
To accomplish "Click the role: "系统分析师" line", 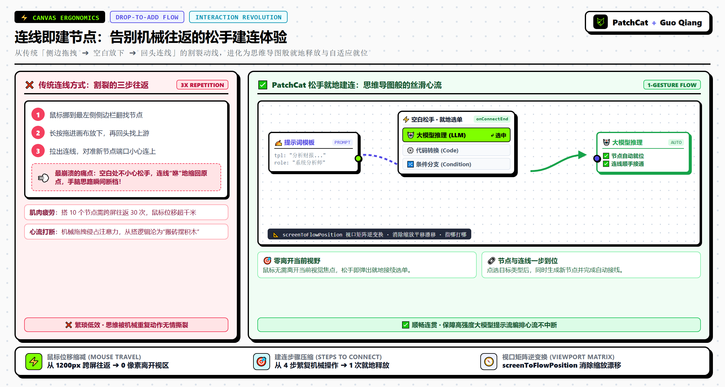I will (x=300, y=163).
